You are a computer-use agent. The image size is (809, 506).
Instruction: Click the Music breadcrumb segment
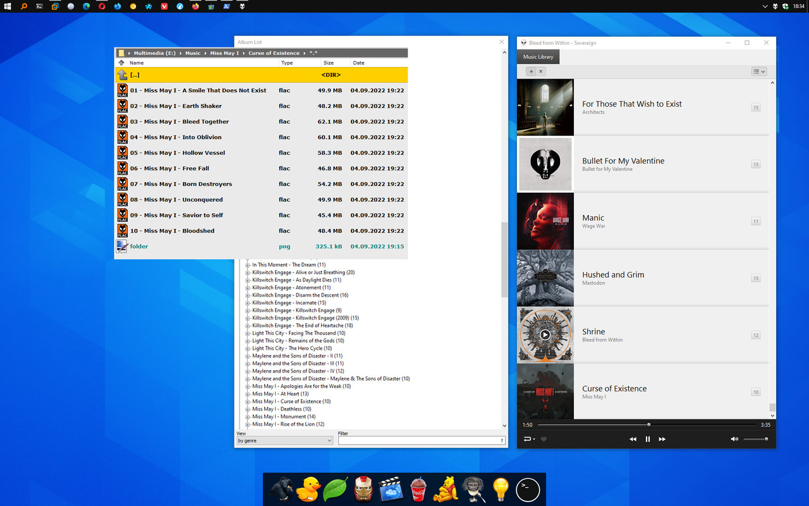tap(193, 53)
